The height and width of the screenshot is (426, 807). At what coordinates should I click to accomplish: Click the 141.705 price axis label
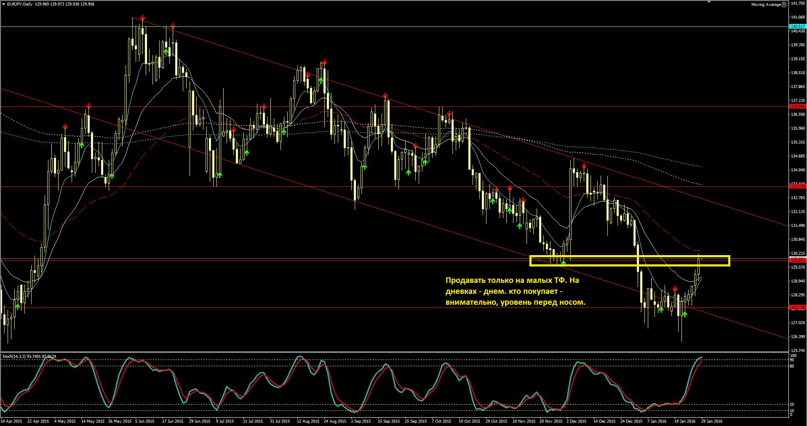(x=798, y=3)
